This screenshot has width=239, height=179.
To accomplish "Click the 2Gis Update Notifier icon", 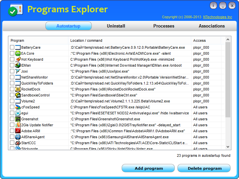I will (18, 125).
